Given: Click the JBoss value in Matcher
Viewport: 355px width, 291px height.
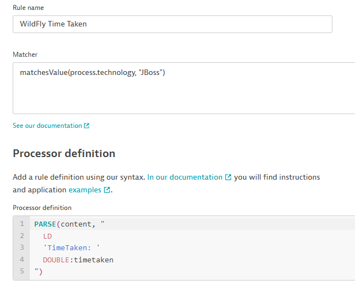Looking at the screenshot, I should (x=150, y=72).
